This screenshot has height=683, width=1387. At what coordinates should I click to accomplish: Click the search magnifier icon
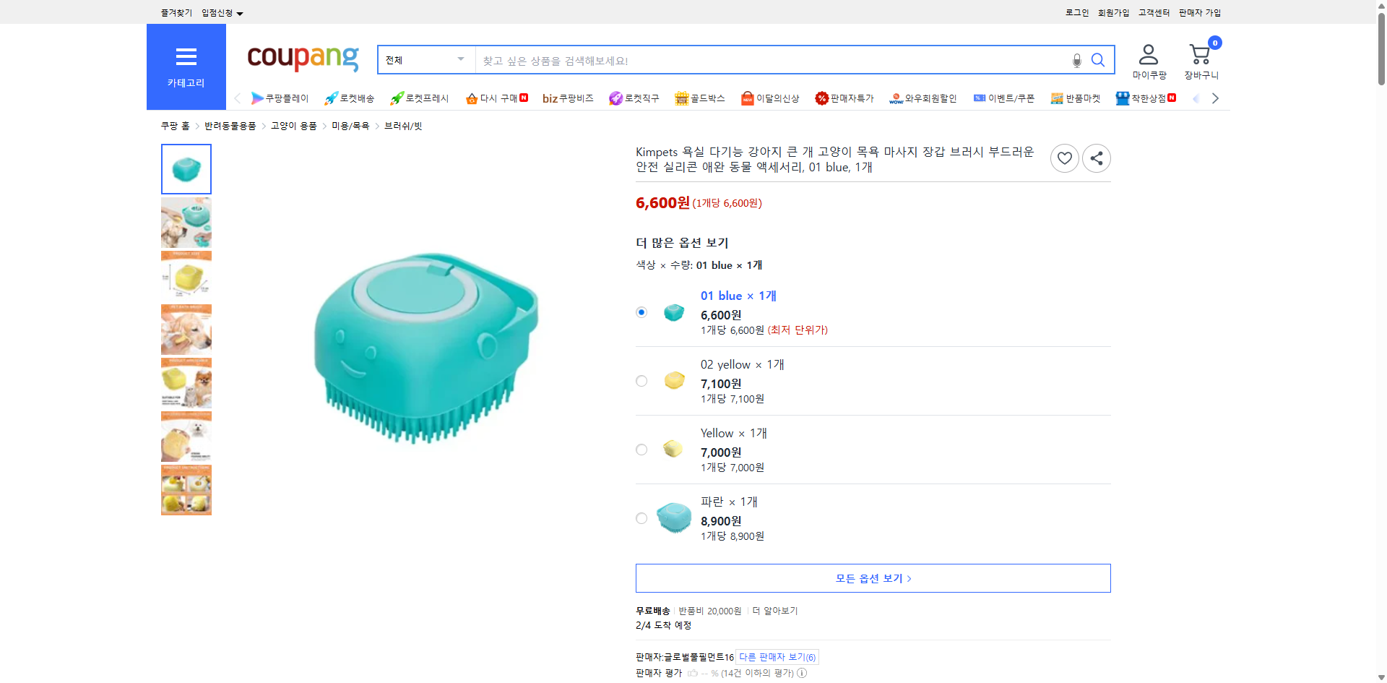point(1097,60)
